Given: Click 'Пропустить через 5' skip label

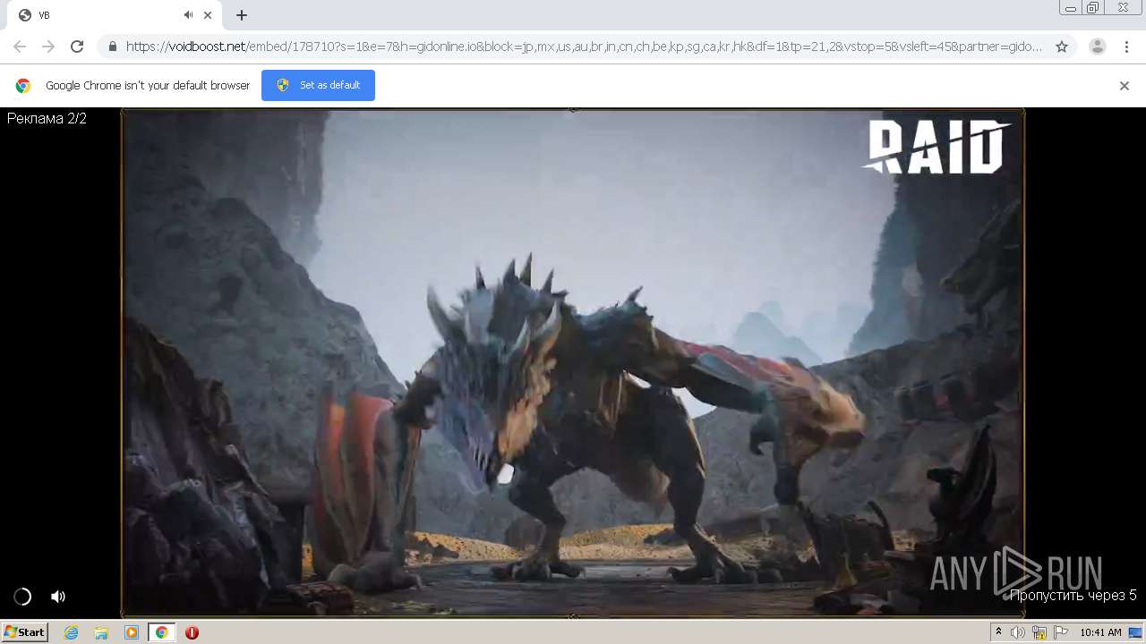Looking at the screenshot, I should tap(1073, 595).
